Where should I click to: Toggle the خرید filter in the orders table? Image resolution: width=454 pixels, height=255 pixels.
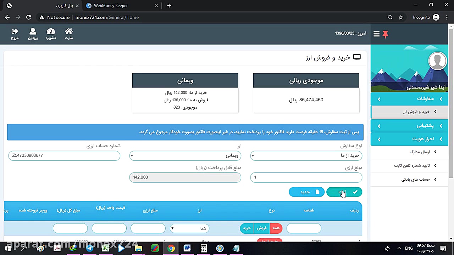(x=247, y=228)
